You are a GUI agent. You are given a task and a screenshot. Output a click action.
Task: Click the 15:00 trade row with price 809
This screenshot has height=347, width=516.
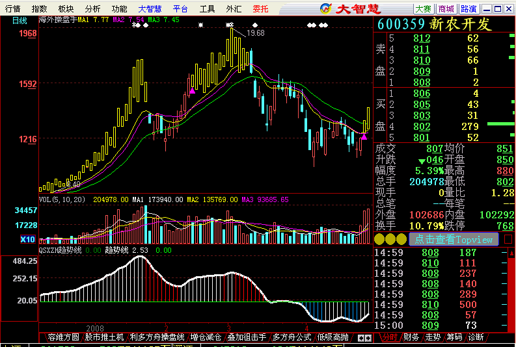tap(441, 326)
